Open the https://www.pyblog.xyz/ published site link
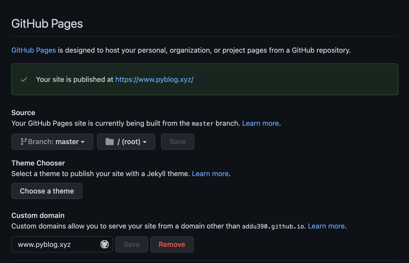The image size is (409, 263). tap(154, 80)
